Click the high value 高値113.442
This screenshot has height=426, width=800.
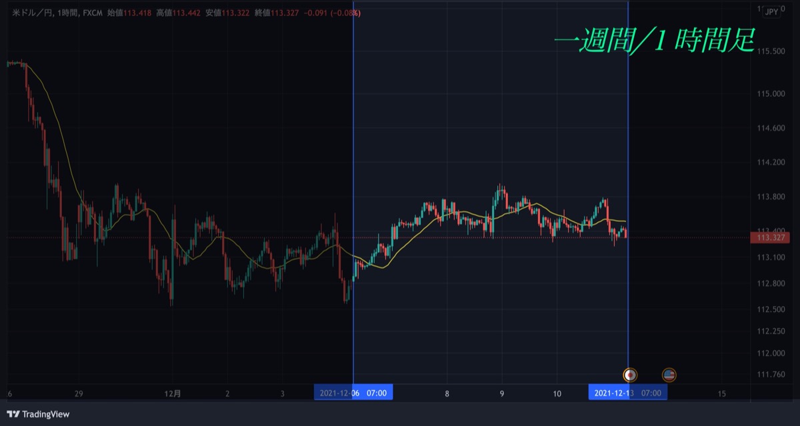[x=178, y=12]
